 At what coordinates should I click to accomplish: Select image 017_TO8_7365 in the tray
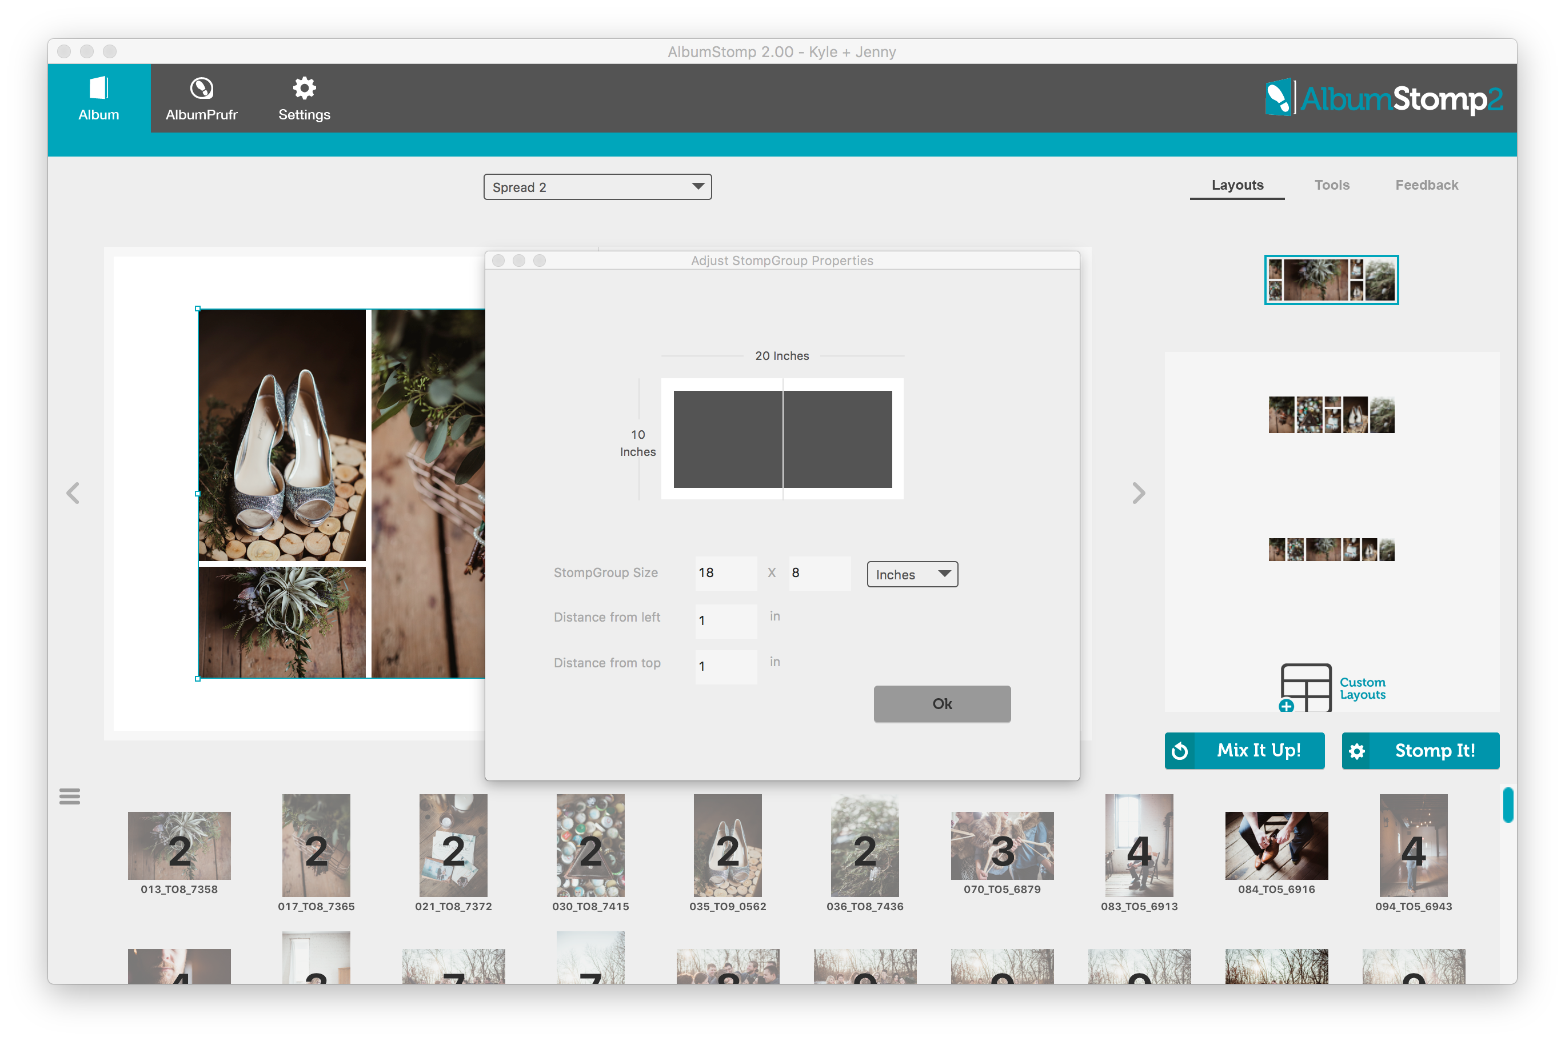pyautogui.click(x=316, y=846)
